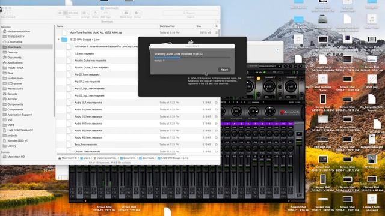This screenshot has height=216, width=385.
Task: Open Recents in Finder sidebar
Action: [12, 94]
